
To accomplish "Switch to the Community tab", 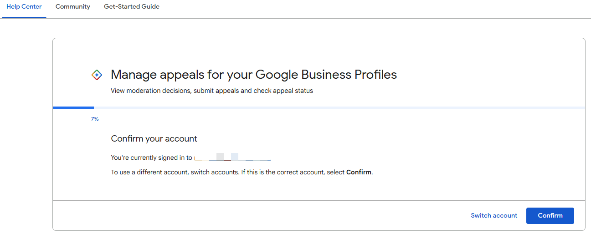I will 73,6.
